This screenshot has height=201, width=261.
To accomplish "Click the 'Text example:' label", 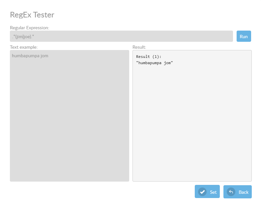I will pyautogui.click(x=24, y=47).
